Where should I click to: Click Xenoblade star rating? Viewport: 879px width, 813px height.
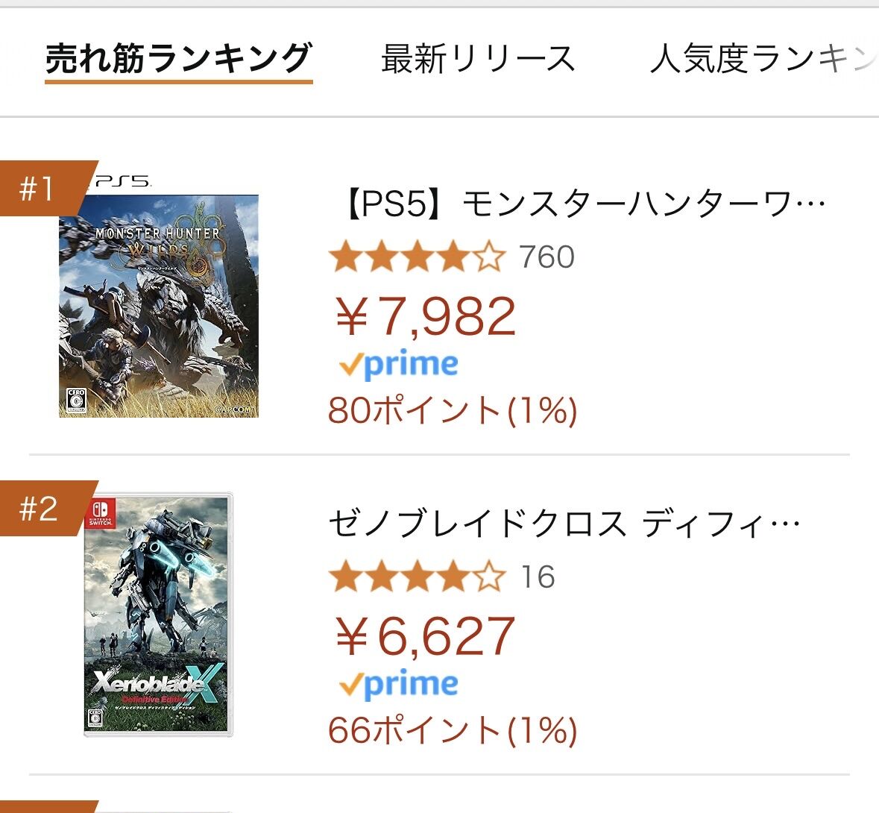(x=416, y=577)
